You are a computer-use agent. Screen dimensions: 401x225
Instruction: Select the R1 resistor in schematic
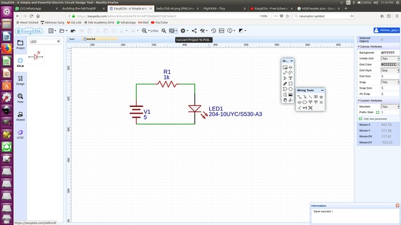[167, 84]
